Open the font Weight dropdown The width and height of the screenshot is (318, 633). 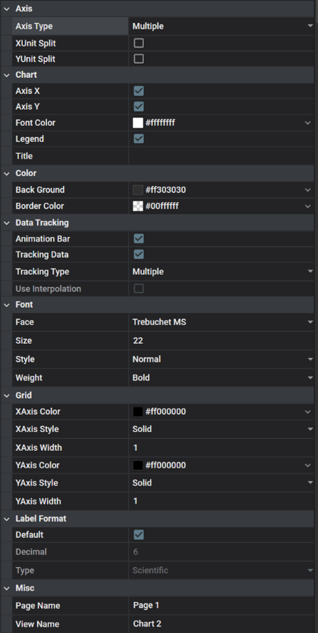(221, 378)
